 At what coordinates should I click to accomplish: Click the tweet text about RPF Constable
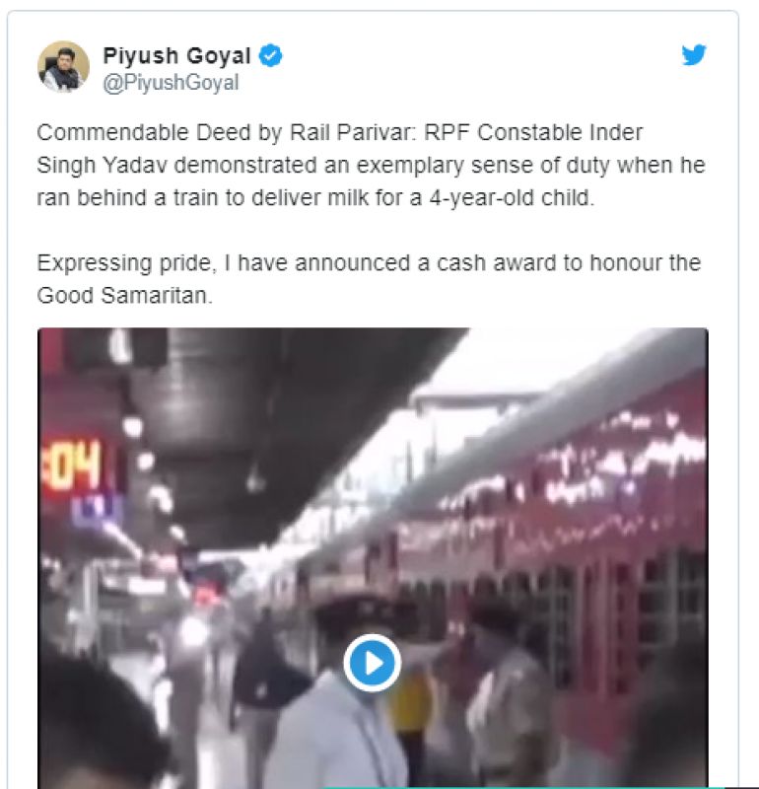(371, 165)
